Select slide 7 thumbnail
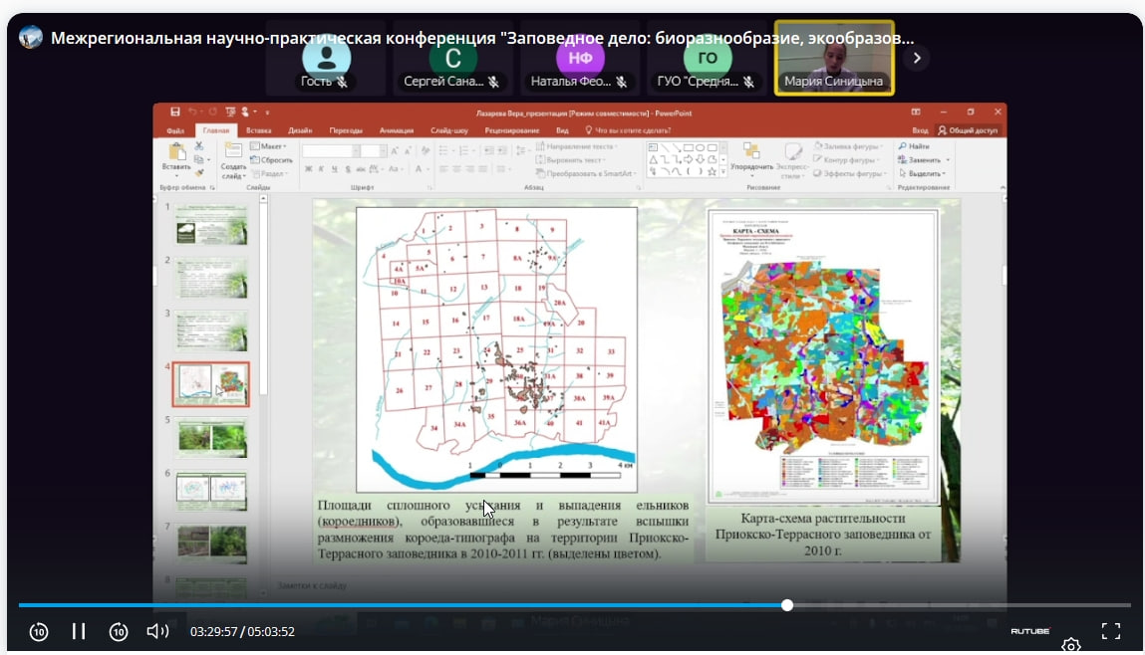This screenshot has height=655, width=1145. coord(211,544)
